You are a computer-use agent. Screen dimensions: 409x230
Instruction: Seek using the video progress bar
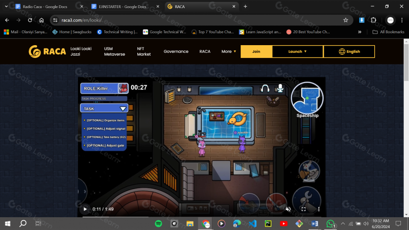pyautogui.click(x=202, y=217)
